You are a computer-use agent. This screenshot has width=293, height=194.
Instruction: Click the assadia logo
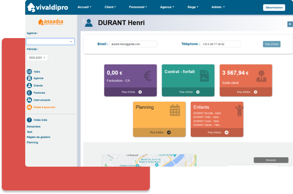(51, 22)
